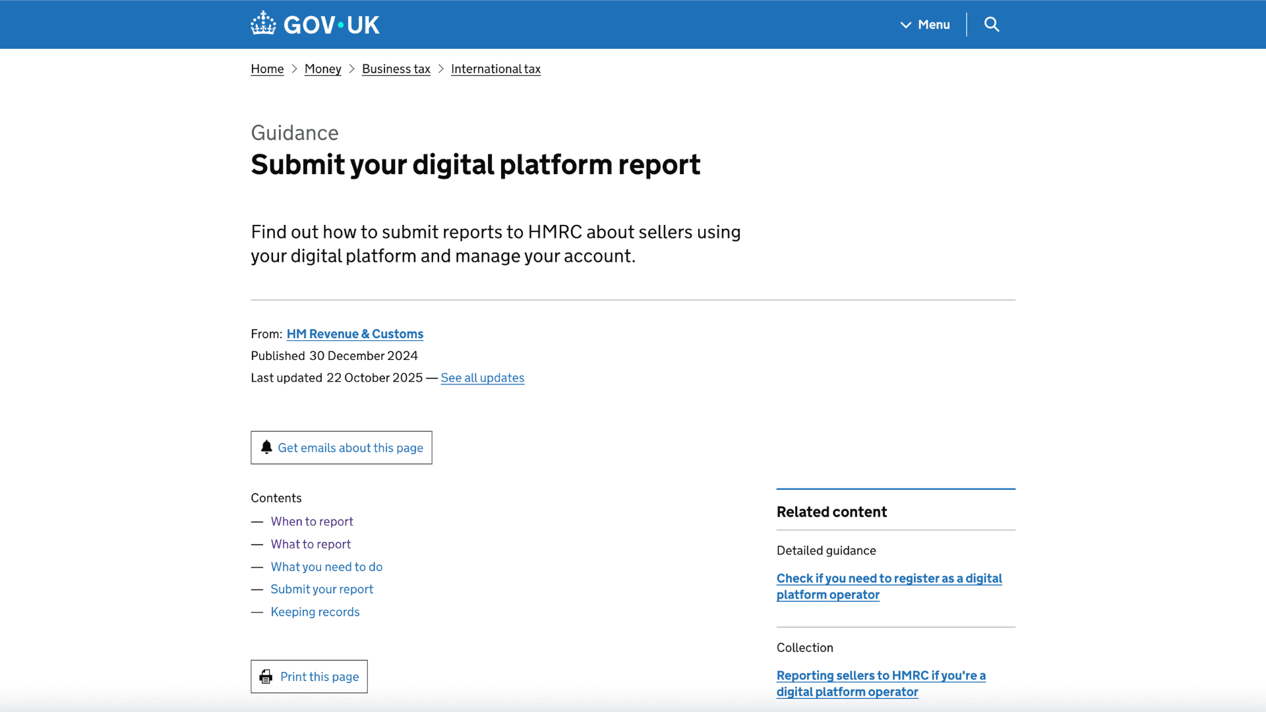1266x712 pixels.
Task: Open the Money breadcrumb section
Action: coord(322,69)
